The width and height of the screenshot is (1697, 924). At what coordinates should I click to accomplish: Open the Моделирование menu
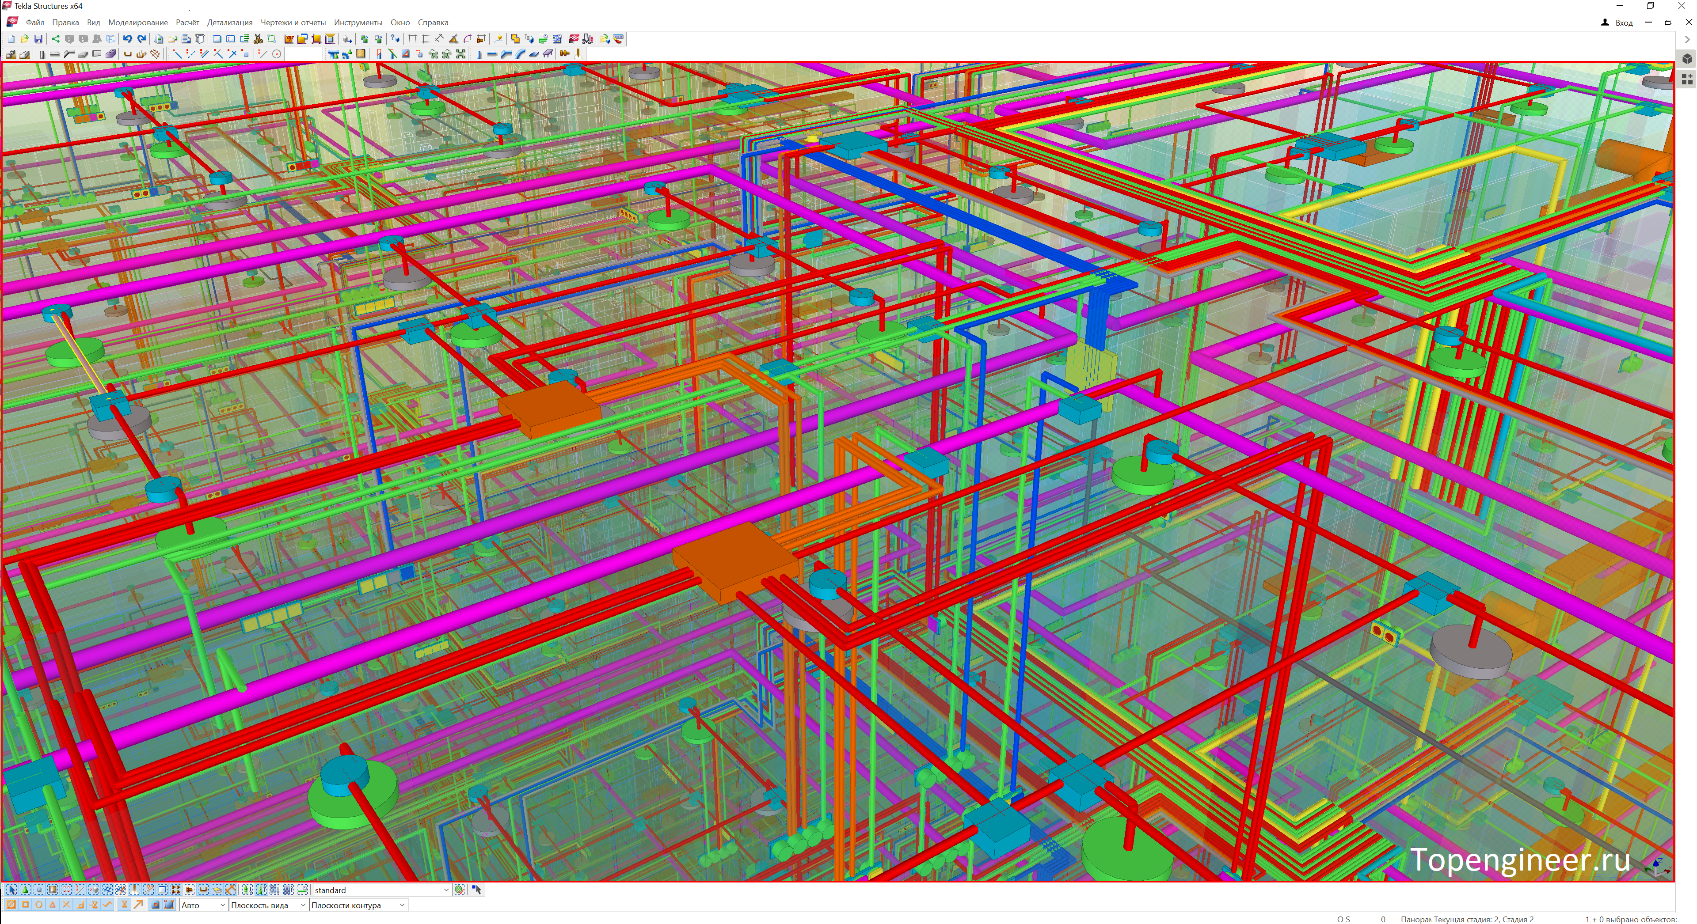pos(138,23)
